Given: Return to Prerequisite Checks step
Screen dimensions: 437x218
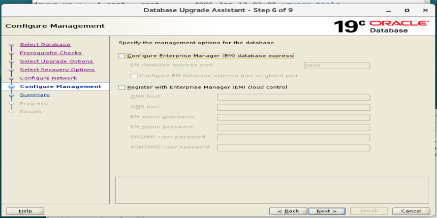Looking at the screenshot, I should pos(51,53).
